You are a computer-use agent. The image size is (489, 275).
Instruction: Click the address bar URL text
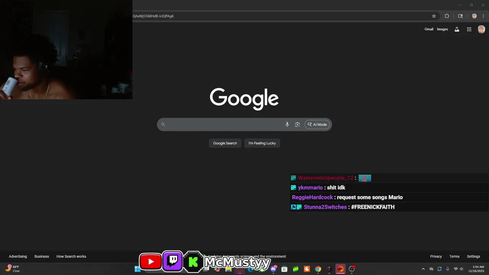point(153,16)
